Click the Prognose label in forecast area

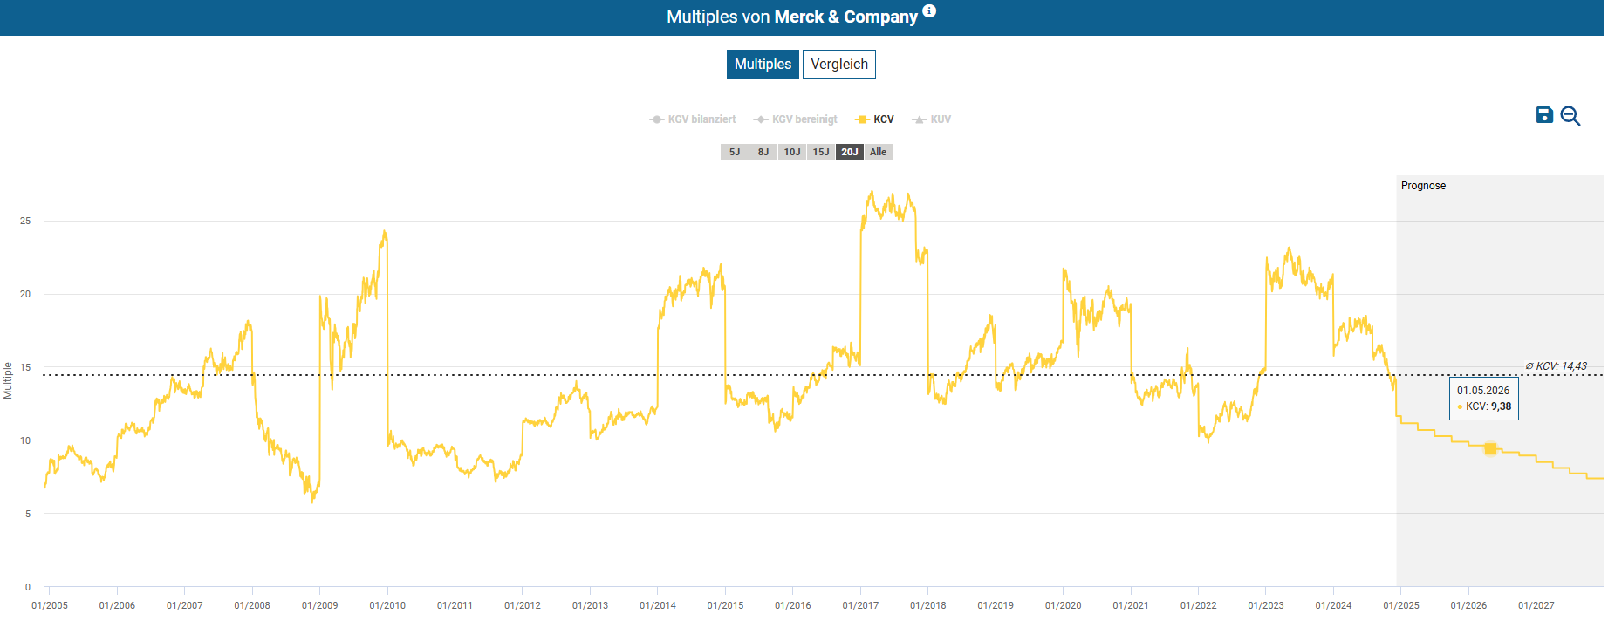click(1423, 186)
